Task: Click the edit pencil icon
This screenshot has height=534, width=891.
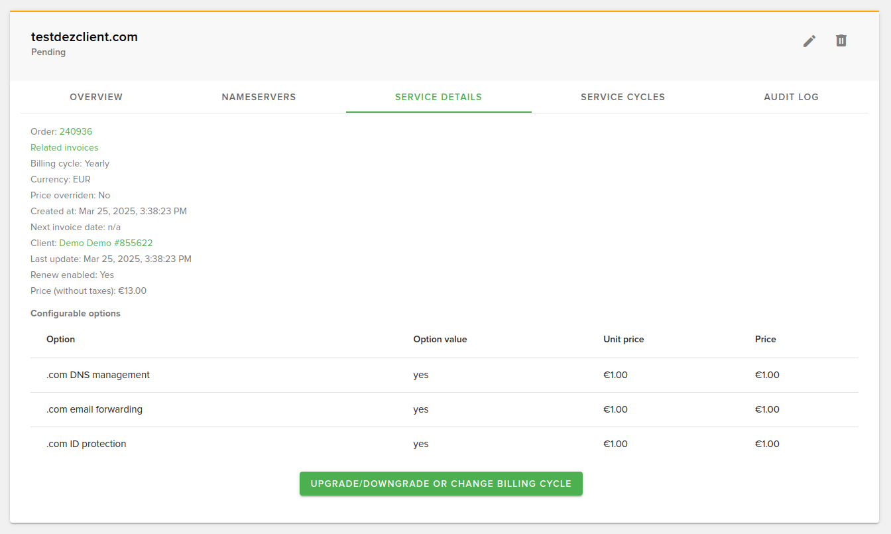Action: click(x=809, y=40)
